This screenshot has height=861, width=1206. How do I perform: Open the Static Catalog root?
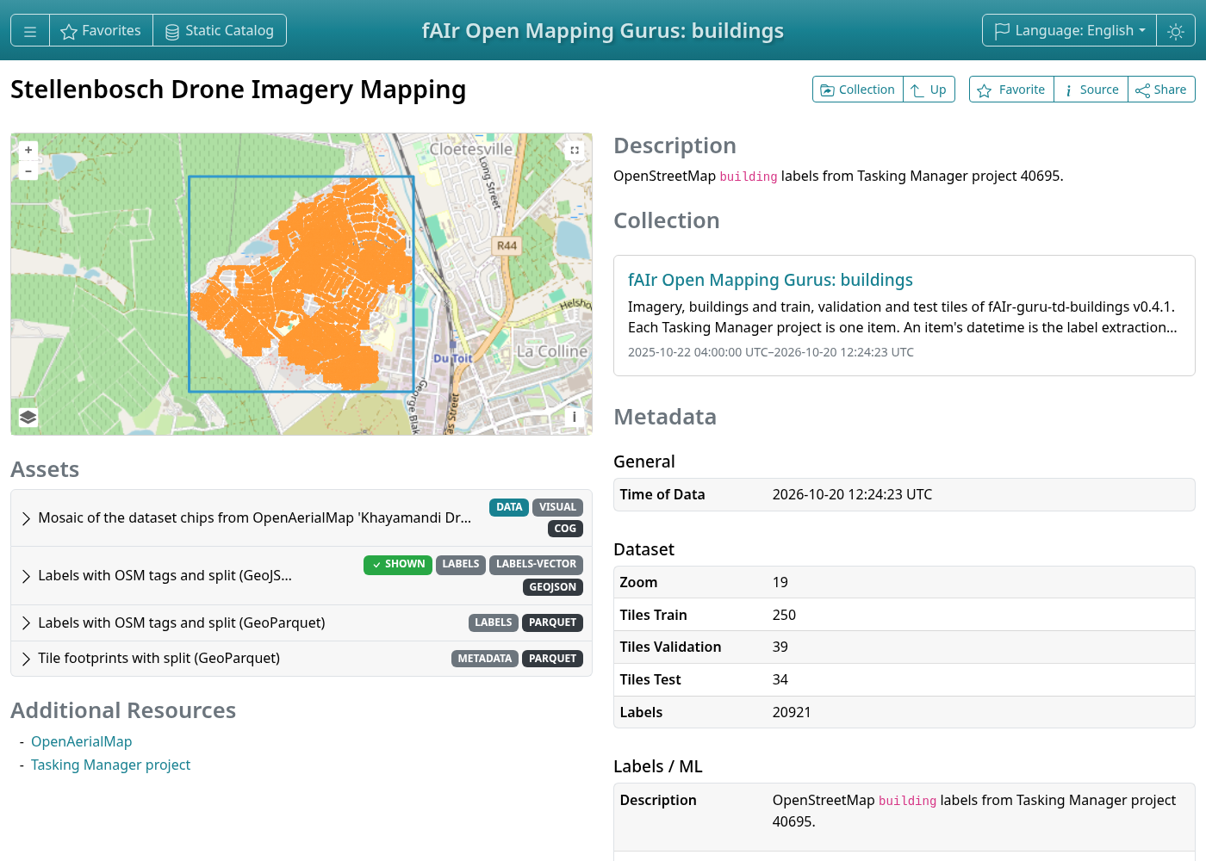220,31
